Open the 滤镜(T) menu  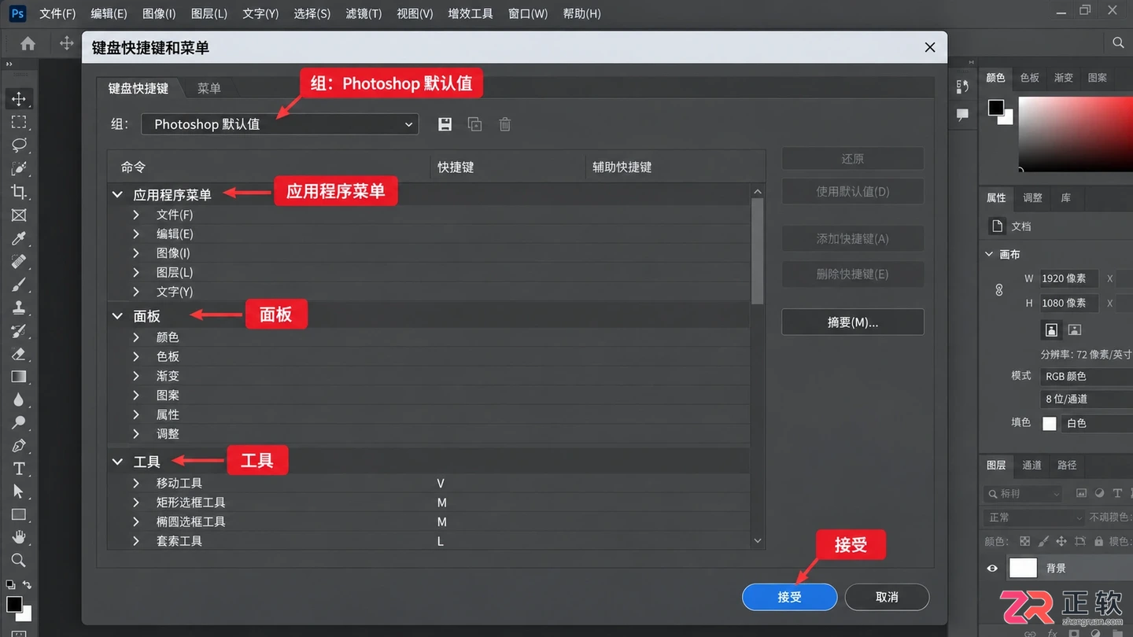tap(364, 13)
